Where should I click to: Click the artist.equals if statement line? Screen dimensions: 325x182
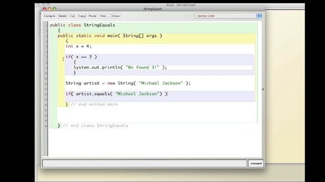point(116,94)
